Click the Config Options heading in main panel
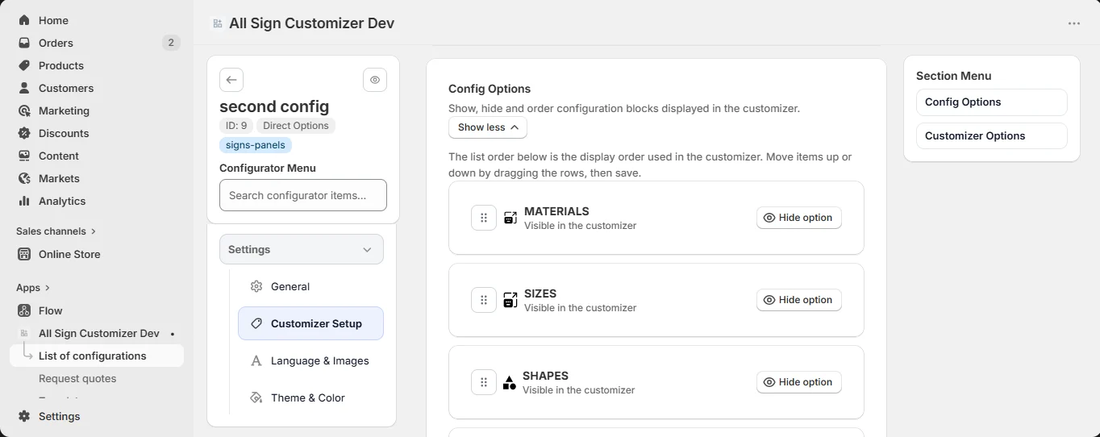This screenshot has width=1100, height=437. (490, 89)
